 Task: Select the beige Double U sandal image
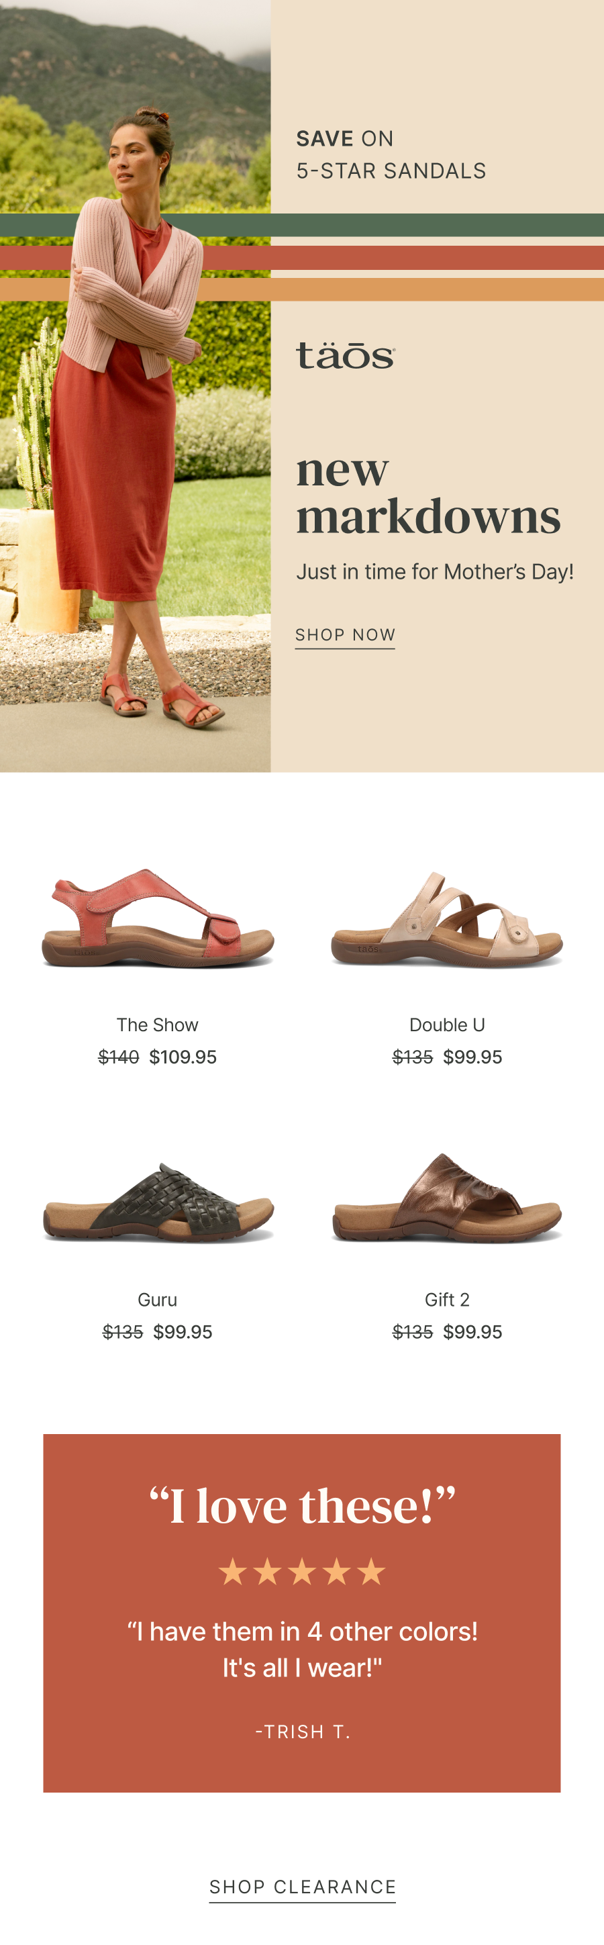447,919
